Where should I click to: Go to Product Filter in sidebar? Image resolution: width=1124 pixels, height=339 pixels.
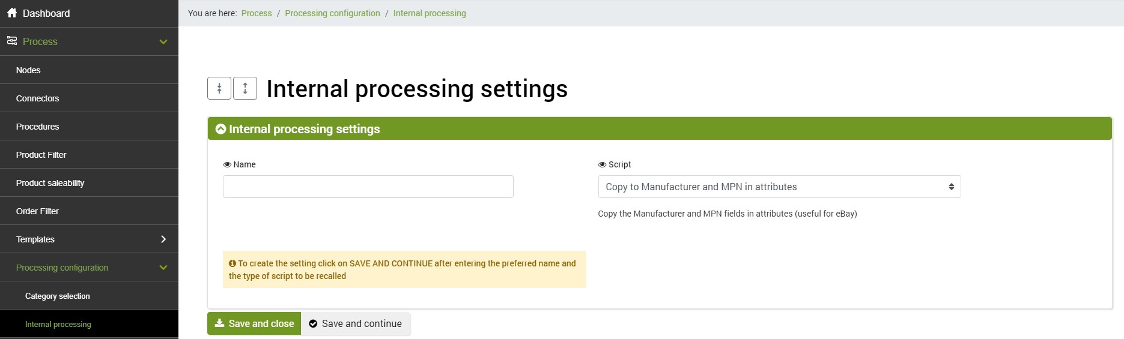pos(41,155)
